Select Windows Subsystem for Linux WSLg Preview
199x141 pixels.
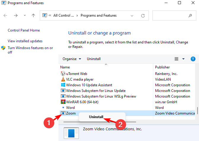click(x=101, y=96)
